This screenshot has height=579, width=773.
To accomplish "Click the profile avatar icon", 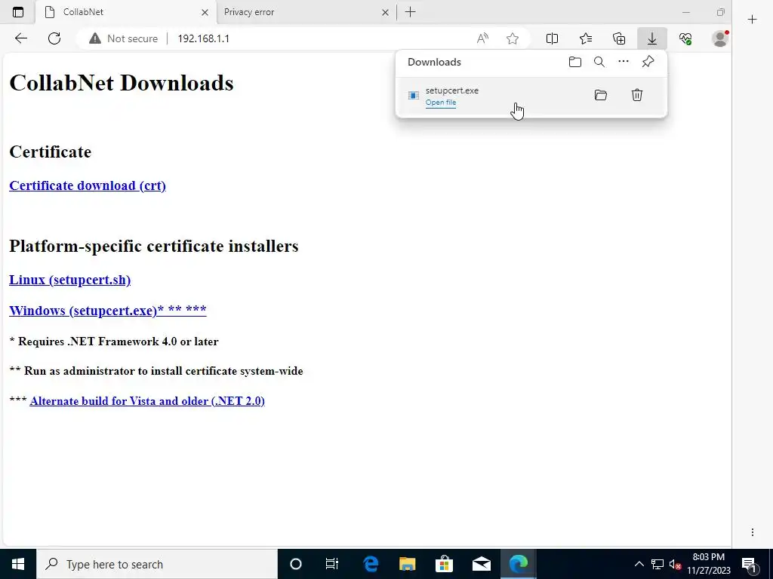I will [x=720, y=38].
